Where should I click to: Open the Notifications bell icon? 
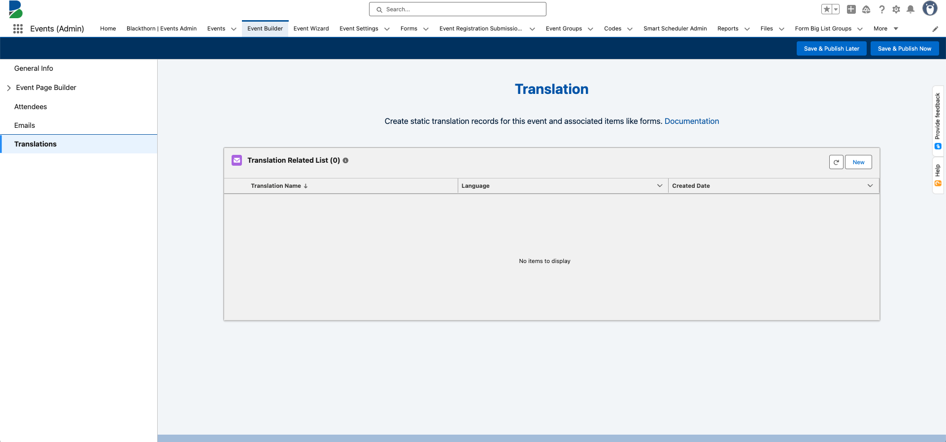(x=911, y=9)
